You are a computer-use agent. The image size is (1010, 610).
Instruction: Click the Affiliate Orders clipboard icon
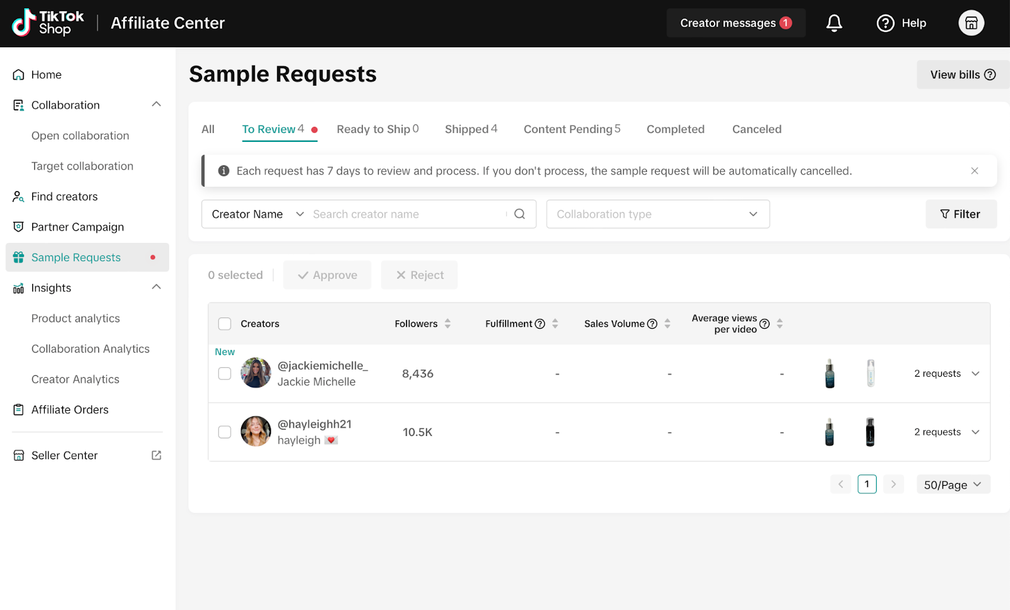(18, 409)
